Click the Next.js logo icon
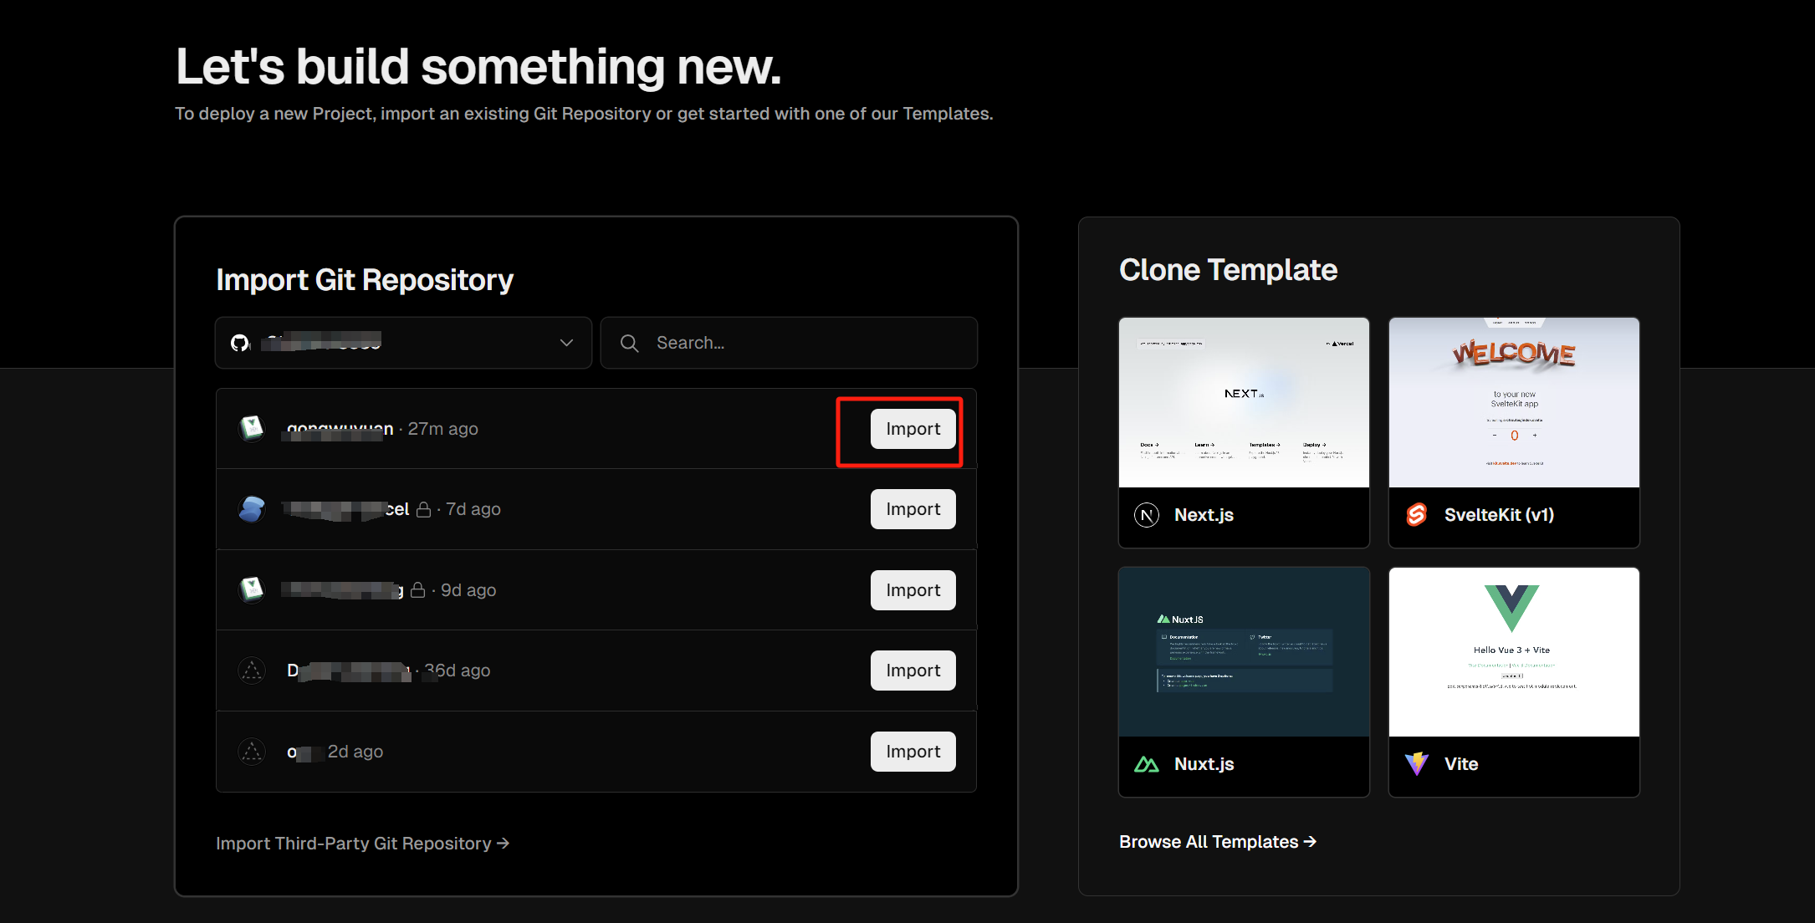The height and width of the screenshot is (923, 1815). coord(1147,515)
